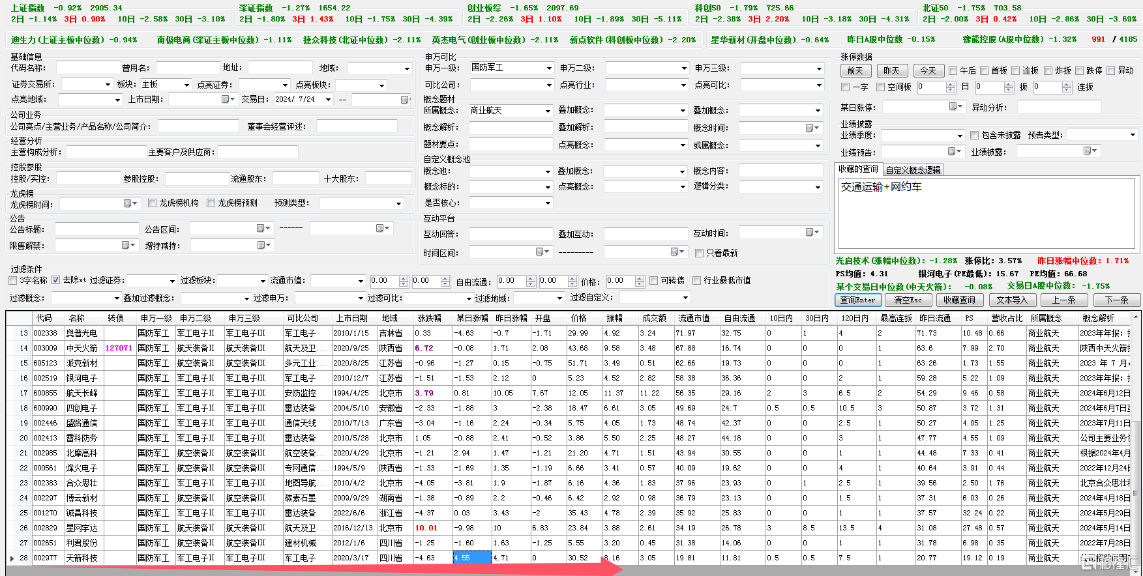Toggle the 跌停 checkbox
This screenshot has height=576, width=1143.
point(1079,70)
